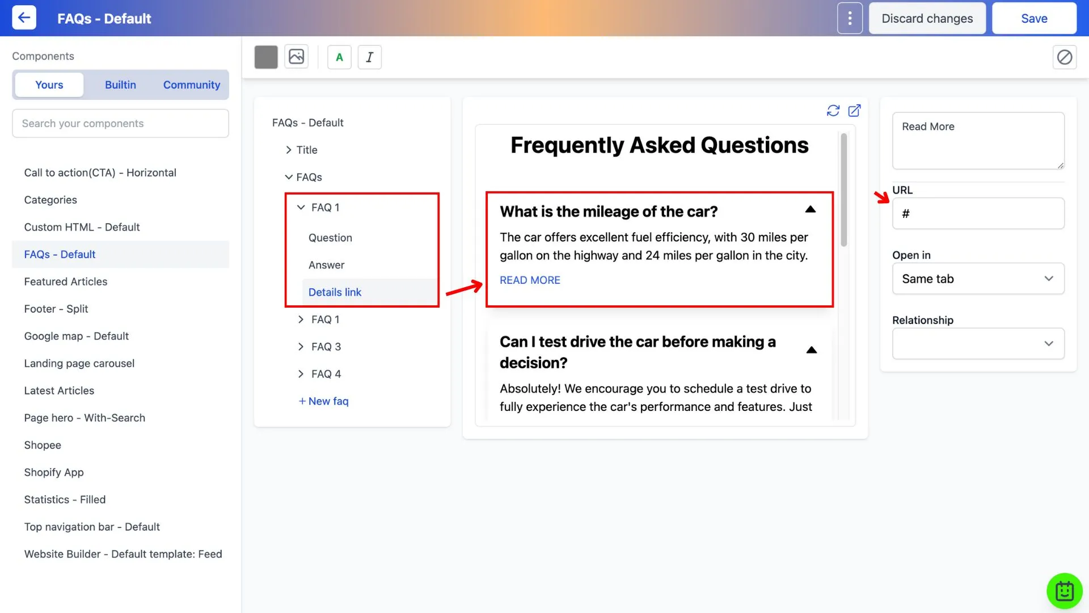Select the italic formatting icon

tap(369, 56)
